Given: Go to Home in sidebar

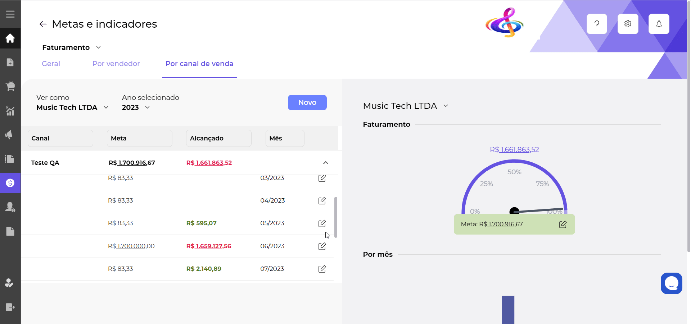Looking at the screenshot, I should [x=10, y=38].
